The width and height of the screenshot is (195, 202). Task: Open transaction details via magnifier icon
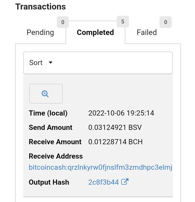(45, 94)
